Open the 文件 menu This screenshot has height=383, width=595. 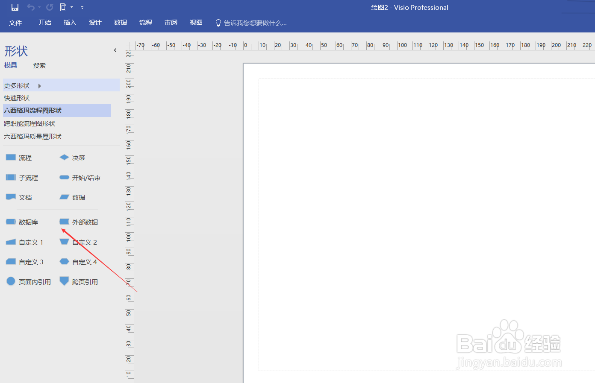(x=15, y=23)
